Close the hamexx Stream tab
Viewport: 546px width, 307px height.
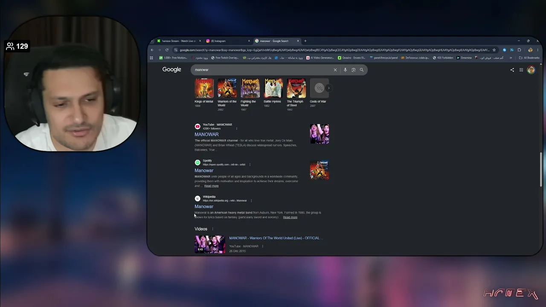click(200, 41)
